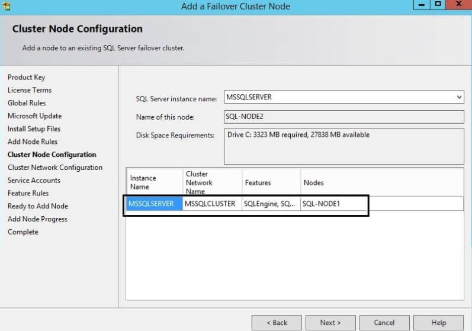This screenshot has width=472, height=331.
Task: Click the Features column header
Action: (271, 182)
